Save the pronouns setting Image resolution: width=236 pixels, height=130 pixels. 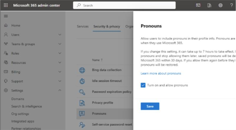pos(150,106)
